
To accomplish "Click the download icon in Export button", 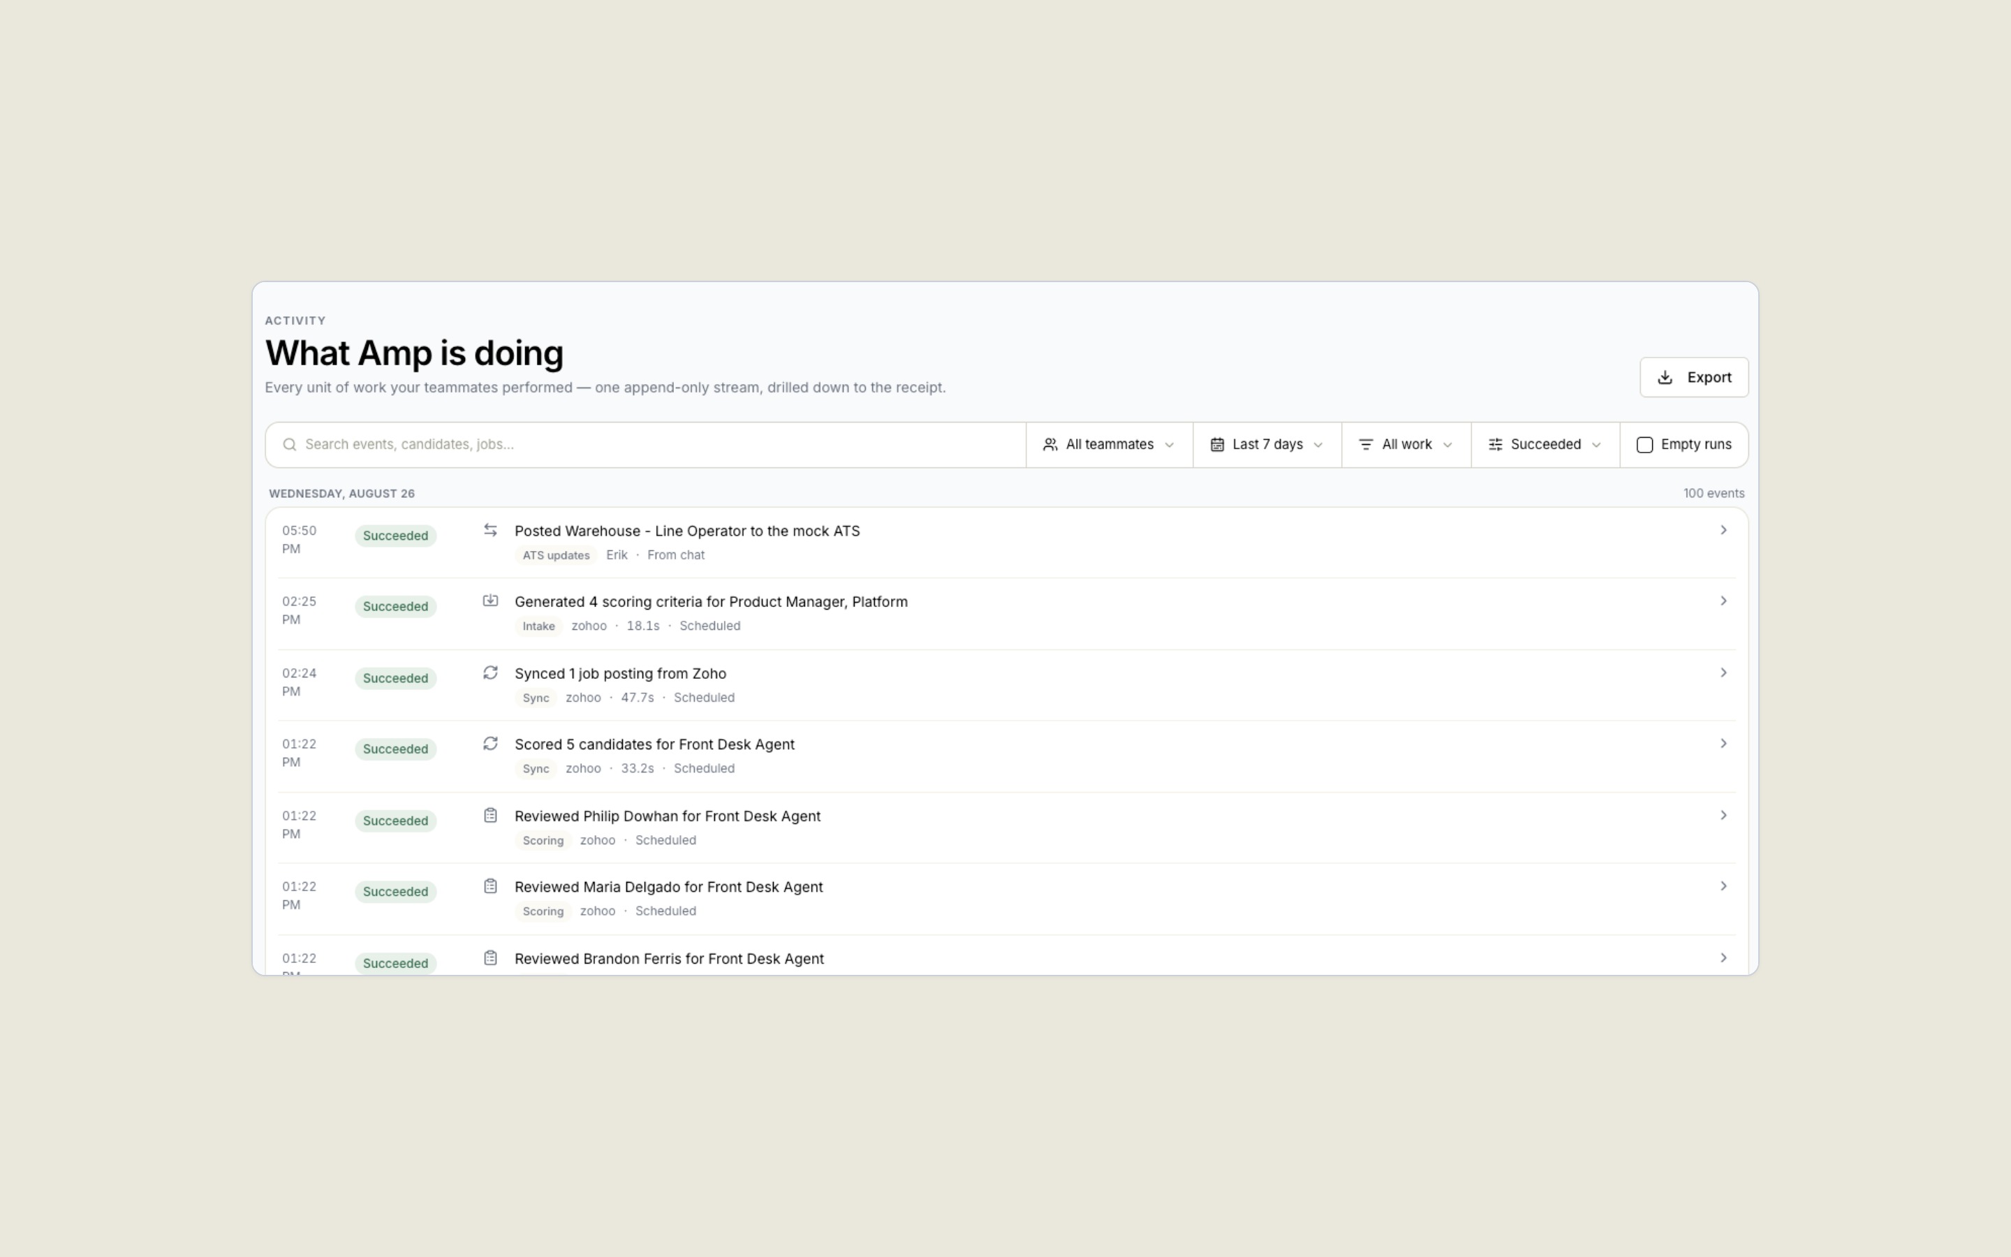I will click(x=1665, y=377).
